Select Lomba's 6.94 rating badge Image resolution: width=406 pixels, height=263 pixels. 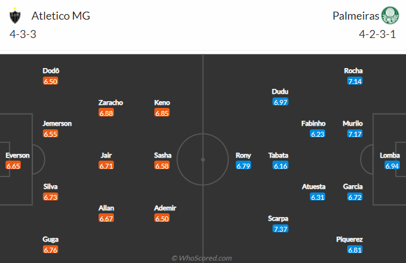coord(392,166)
